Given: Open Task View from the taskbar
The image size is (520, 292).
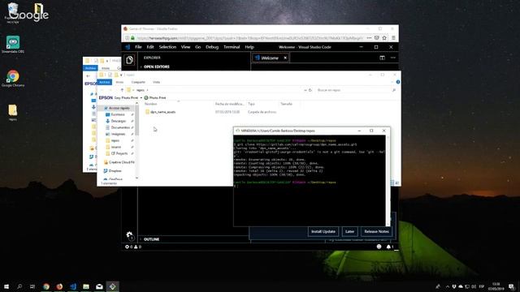Looking at the screenshot, I should (32, 286).
